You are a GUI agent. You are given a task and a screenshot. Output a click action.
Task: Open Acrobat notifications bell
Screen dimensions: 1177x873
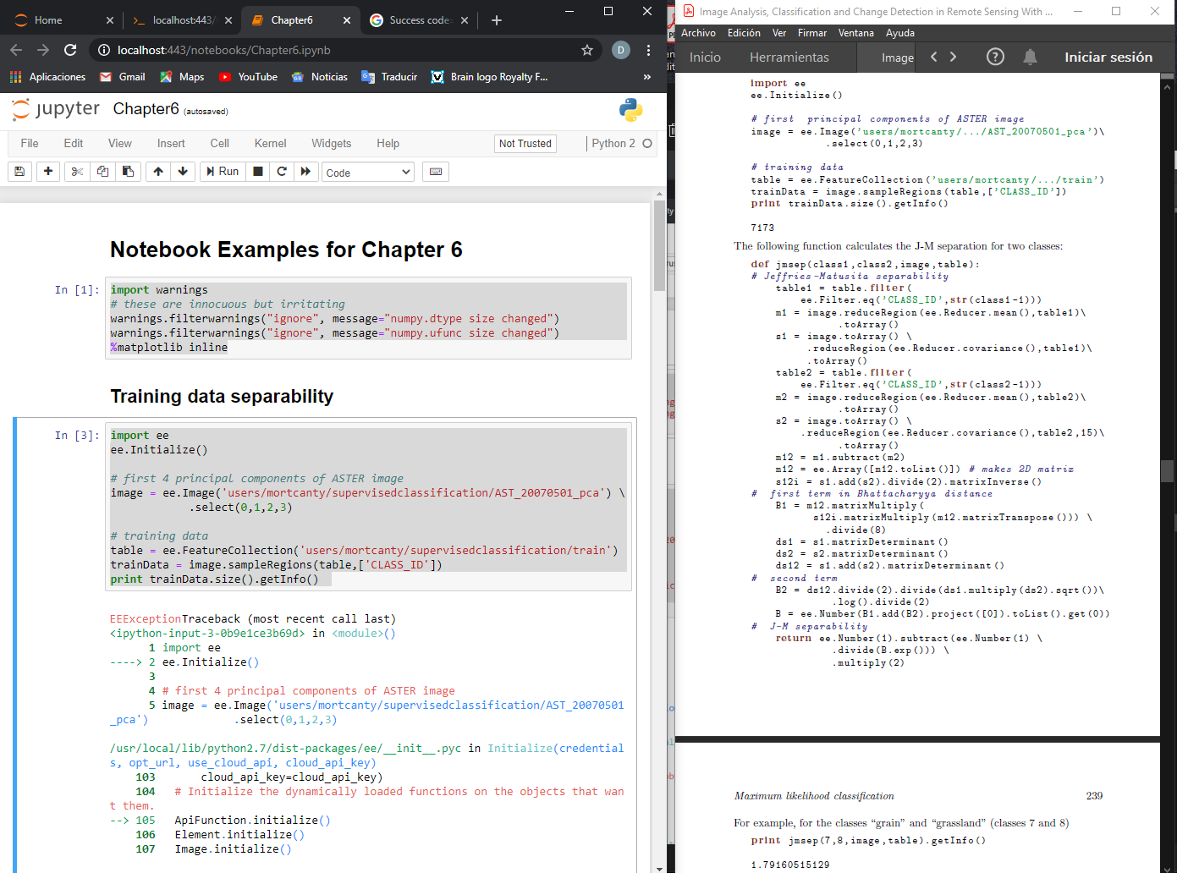pos(1029,57)
